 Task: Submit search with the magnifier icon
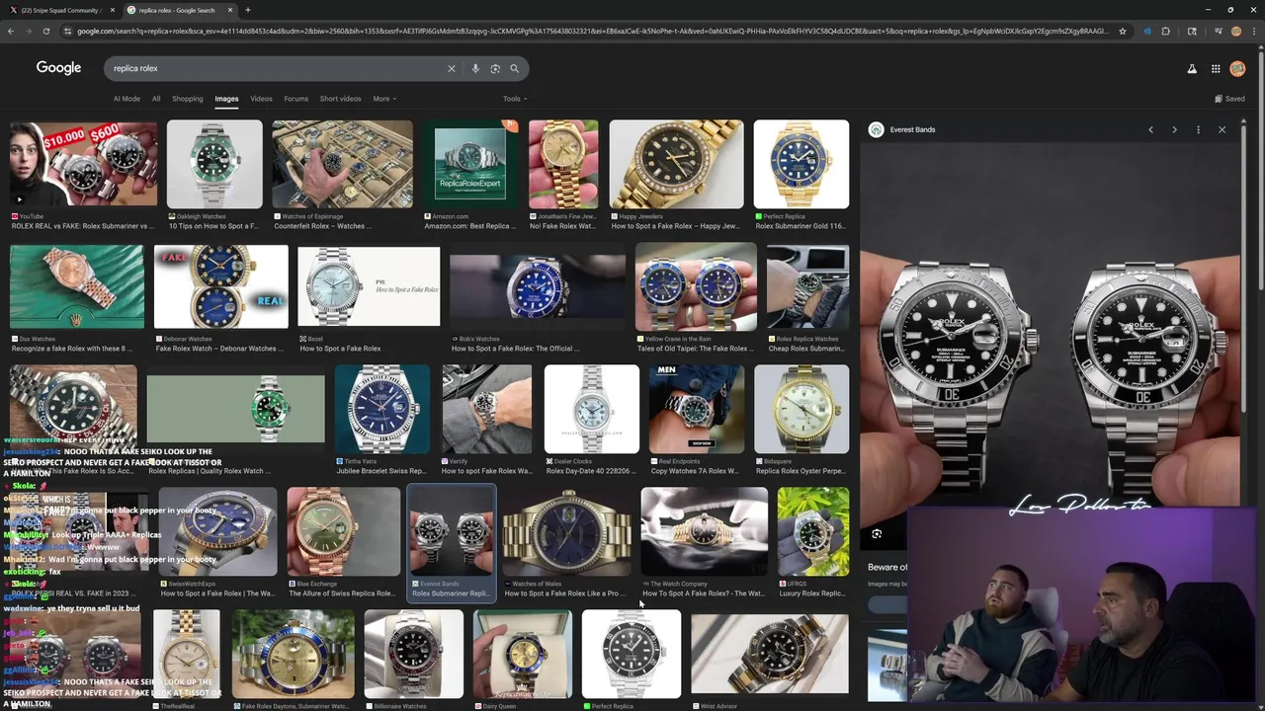[x=514, y=68]
